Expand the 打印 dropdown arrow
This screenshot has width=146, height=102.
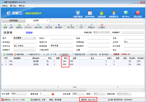85,26
